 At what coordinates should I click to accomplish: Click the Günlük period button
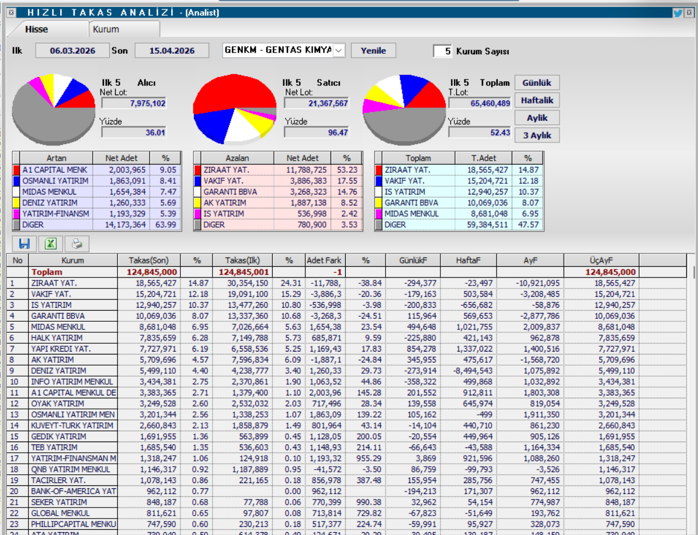click(536, 82)
